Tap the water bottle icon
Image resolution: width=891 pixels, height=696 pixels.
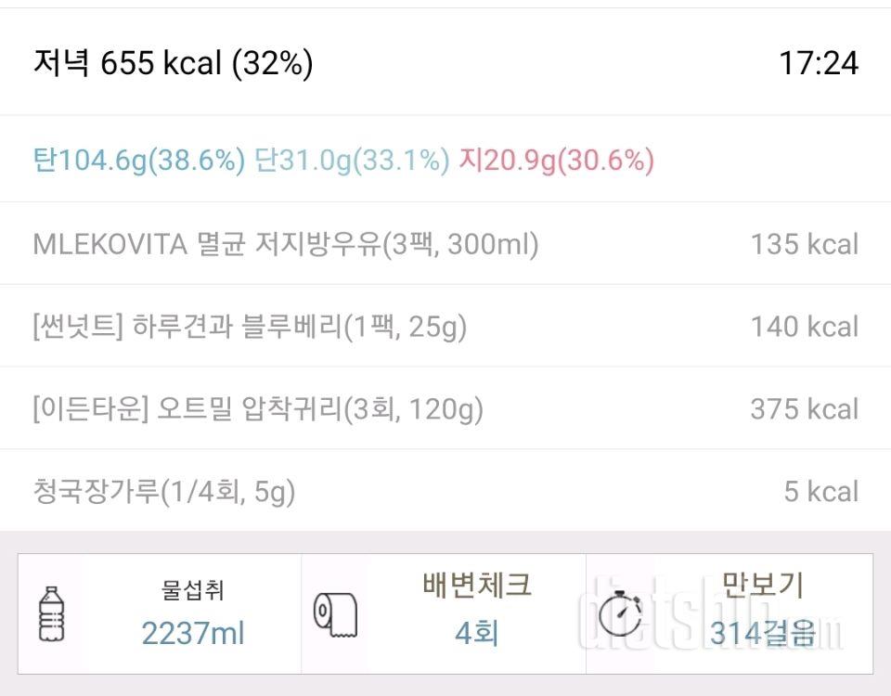point(52,612)
